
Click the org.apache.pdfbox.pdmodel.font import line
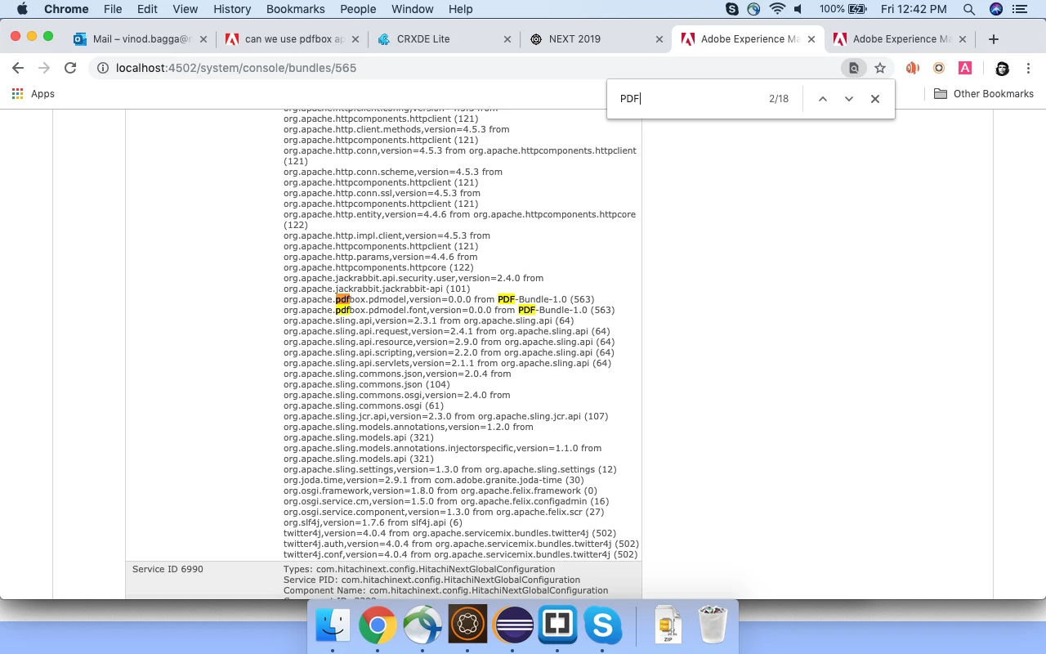449,310
